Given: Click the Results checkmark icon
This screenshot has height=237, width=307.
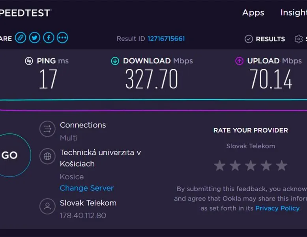Looking at the screenshot, I should 249,39.
